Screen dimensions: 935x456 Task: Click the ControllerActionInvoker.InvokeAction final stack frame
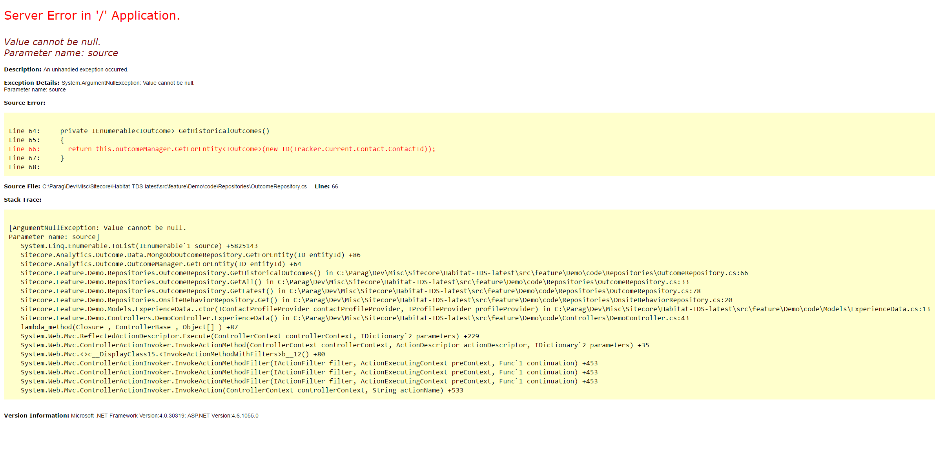pos(242,390)
